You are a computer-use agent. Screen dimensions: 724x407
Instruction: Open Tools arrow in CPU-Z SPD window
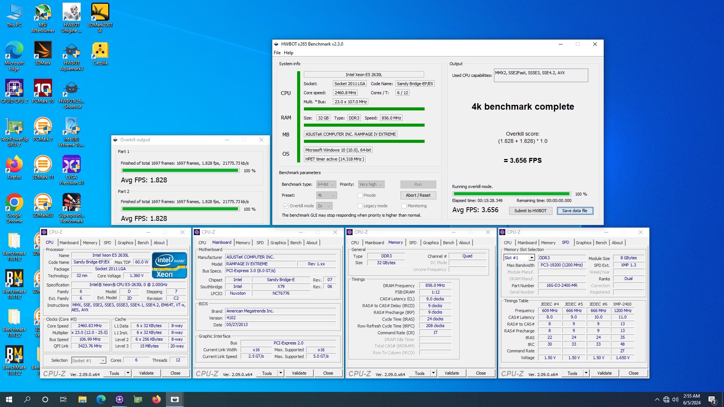[586, 373]
